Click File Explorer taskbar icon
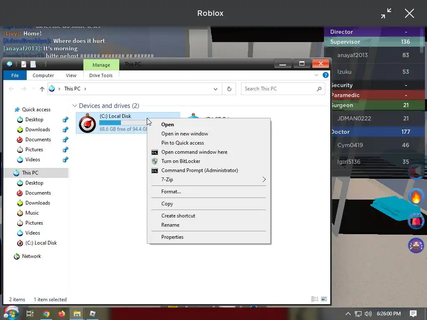Image resolution: width=427 pixels, height=320 pixels. coord(77,314)
